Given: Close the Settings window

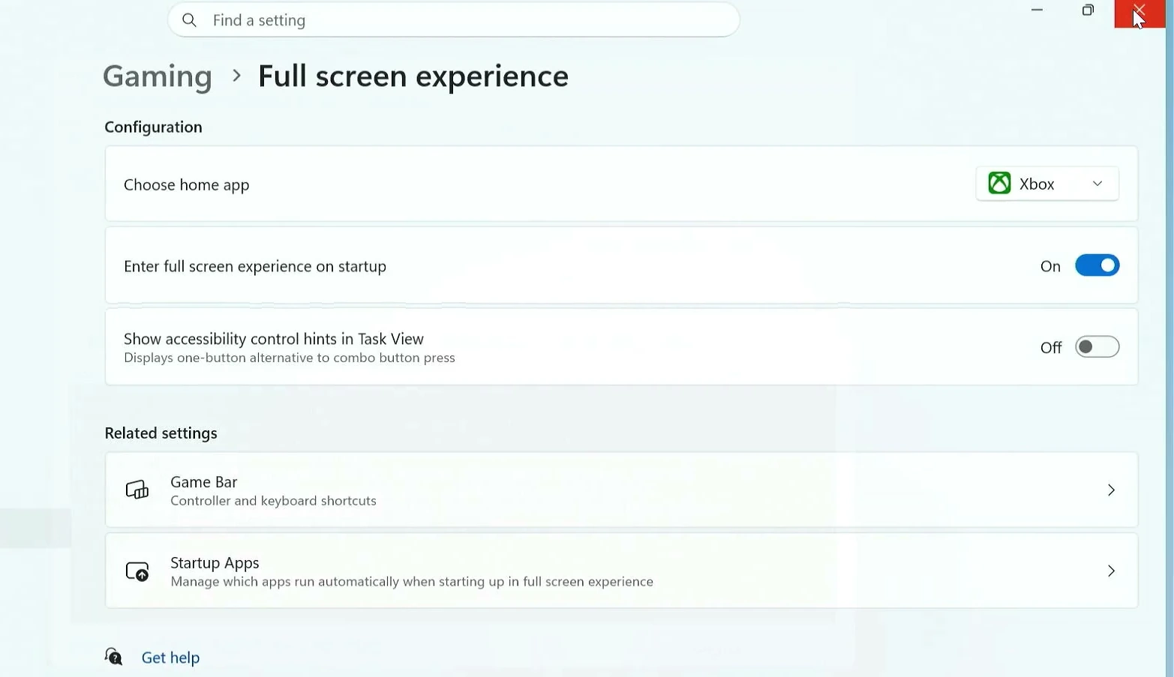Looking at the screenshot, I should [1139, 12].
